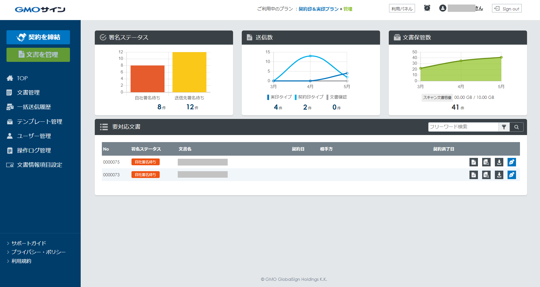Toggle 文書確認 legend in 送信数 chart

[337, 97]
